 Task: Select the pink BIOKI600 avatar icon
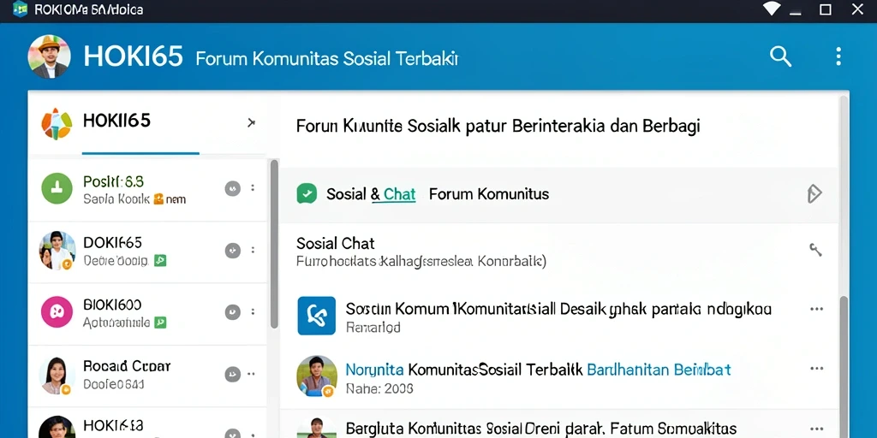coord(57,311)
